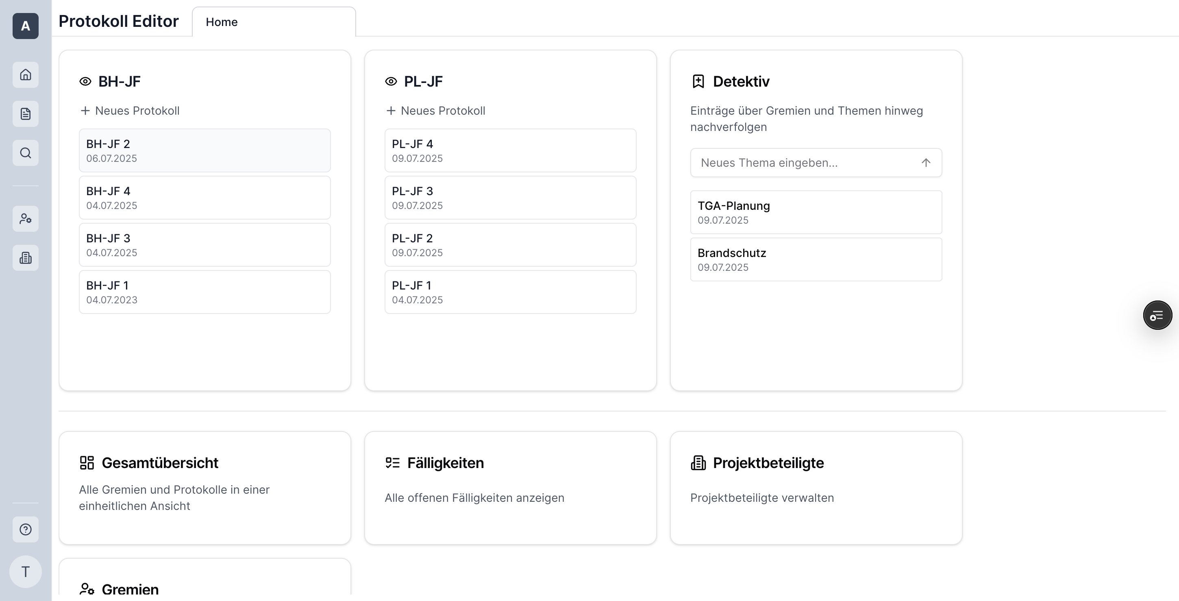The height and width of the screenshot is (601, 1179).
Task: Toggle the eye icon beside BH-JF
Action: click(x=85, y=81)
